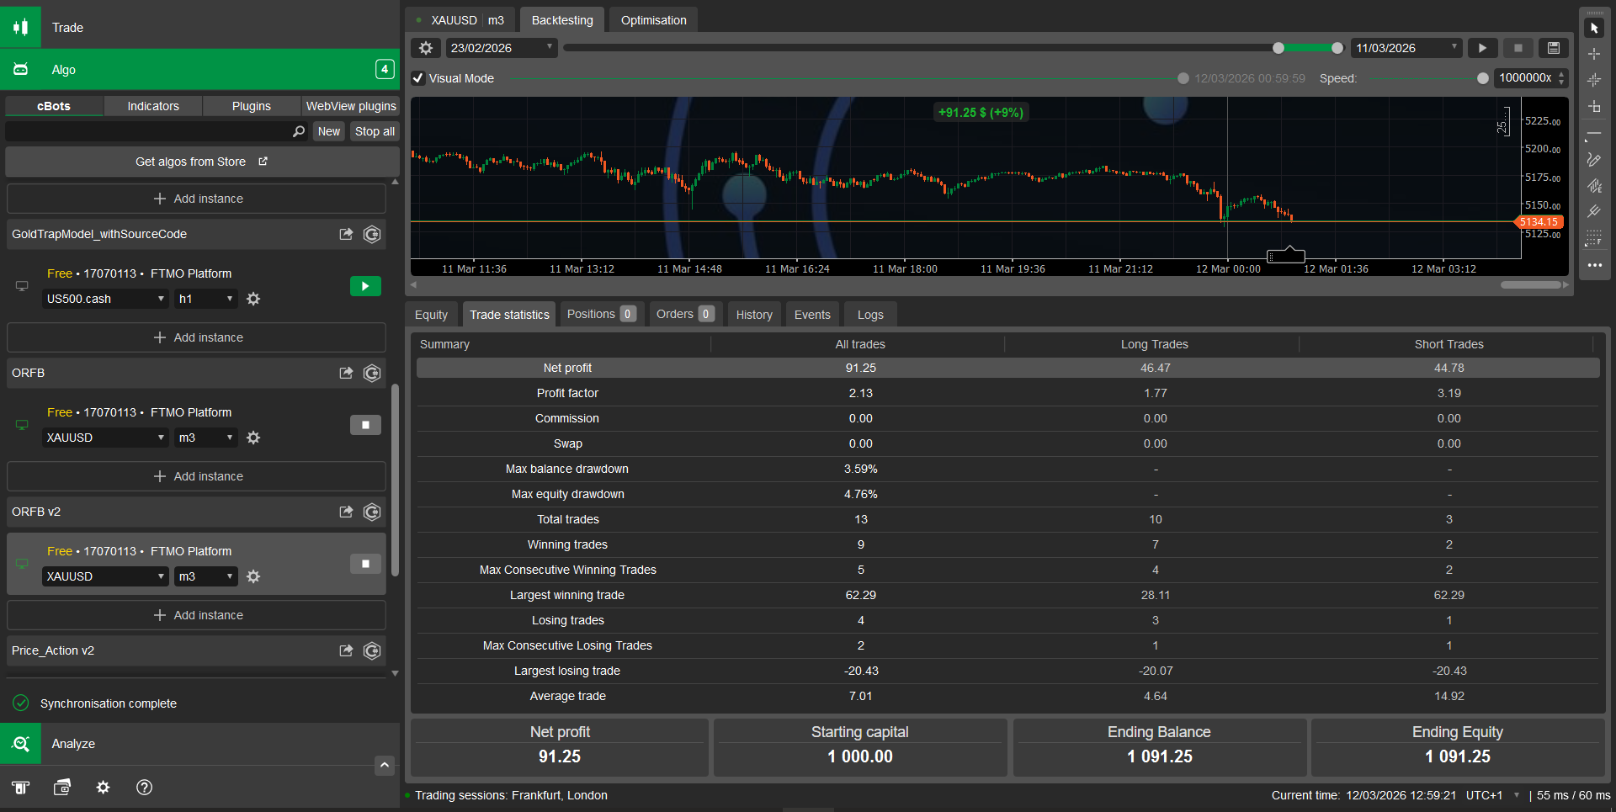
Task: Open the History tab
Action: point(753,315)
